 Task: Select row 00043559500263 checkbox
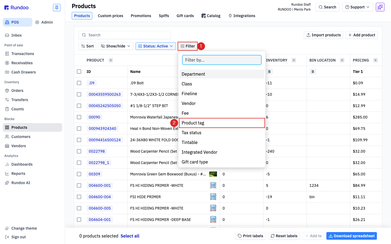[x=79, y=94]
